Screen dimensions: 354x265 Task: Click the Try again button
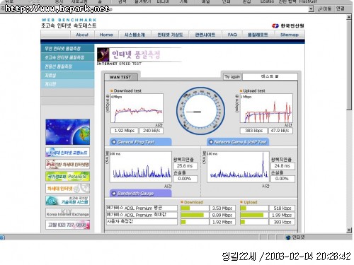click(232, 76)
